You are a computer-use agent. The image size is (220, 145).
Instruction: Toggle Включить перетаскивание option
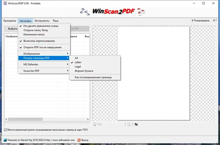coord(44,41)
